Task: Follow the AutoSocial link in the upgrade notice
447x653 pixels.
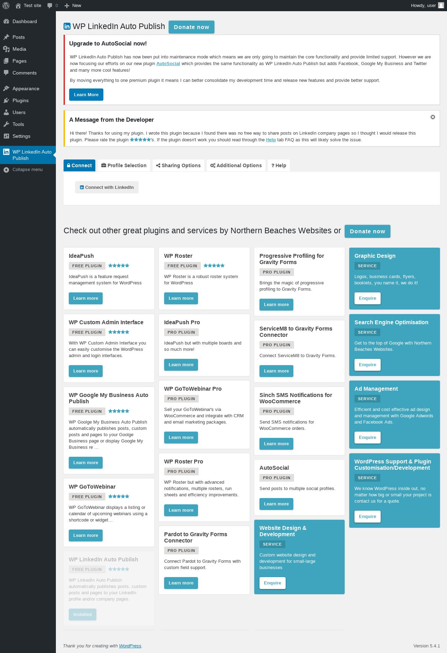Action: (x=168, y=64)
